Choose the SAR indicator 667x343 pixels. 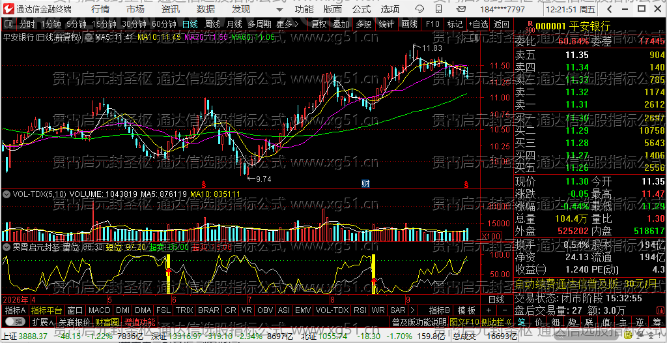pyautogui.click(x=398, y=310)
